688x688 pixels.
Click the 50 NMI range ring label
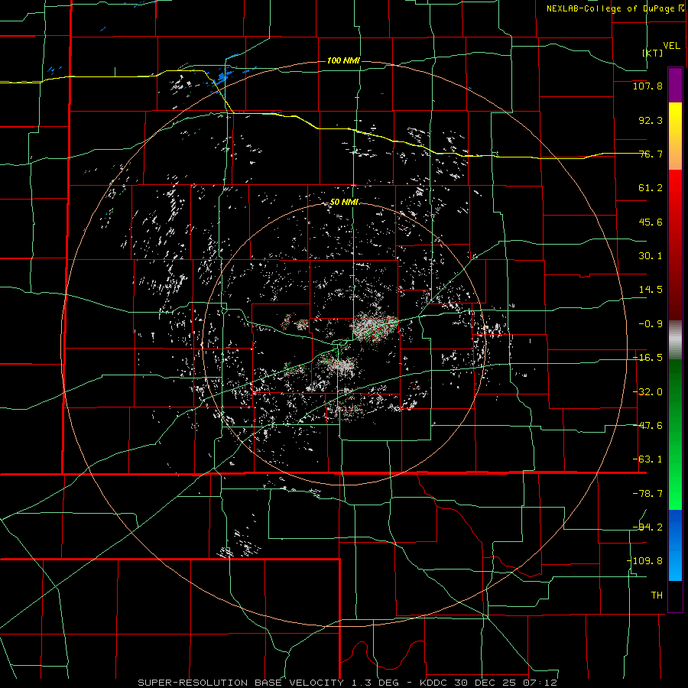coord(345,203)
